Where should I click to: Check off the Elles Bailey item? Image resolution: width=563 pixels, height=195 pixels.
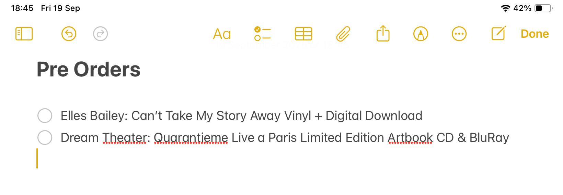click(x=45, y=116)
